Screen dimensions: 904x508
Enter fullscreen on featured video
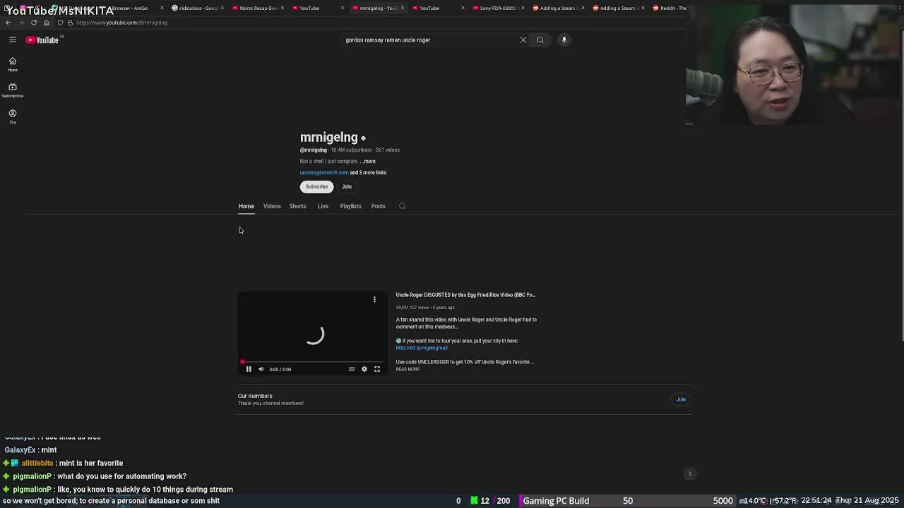[377, 369]
